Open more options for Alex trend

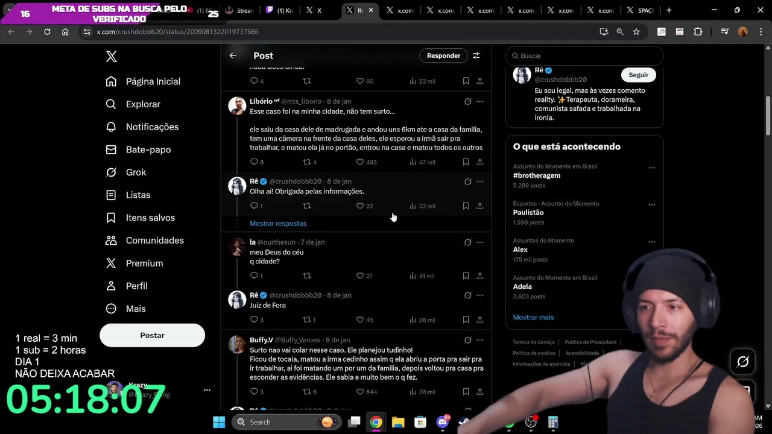tap(651, 242)
